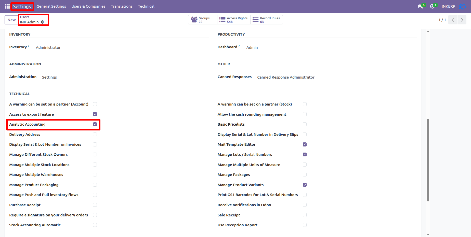The height and width of the screenshot is (237, 471).
Task: Enable Delivery Address checkbox
Action: pos(95,134)
